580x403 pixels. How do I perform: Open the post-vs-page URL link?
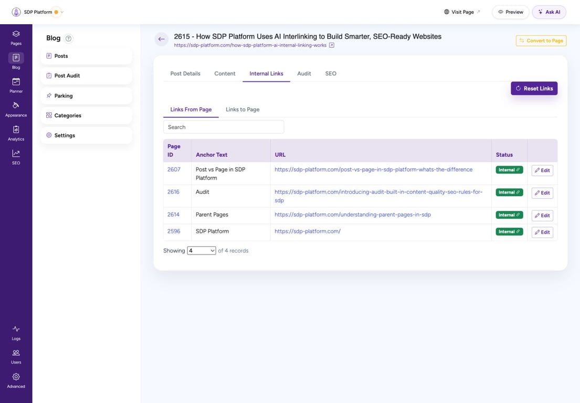click(374, 169)
